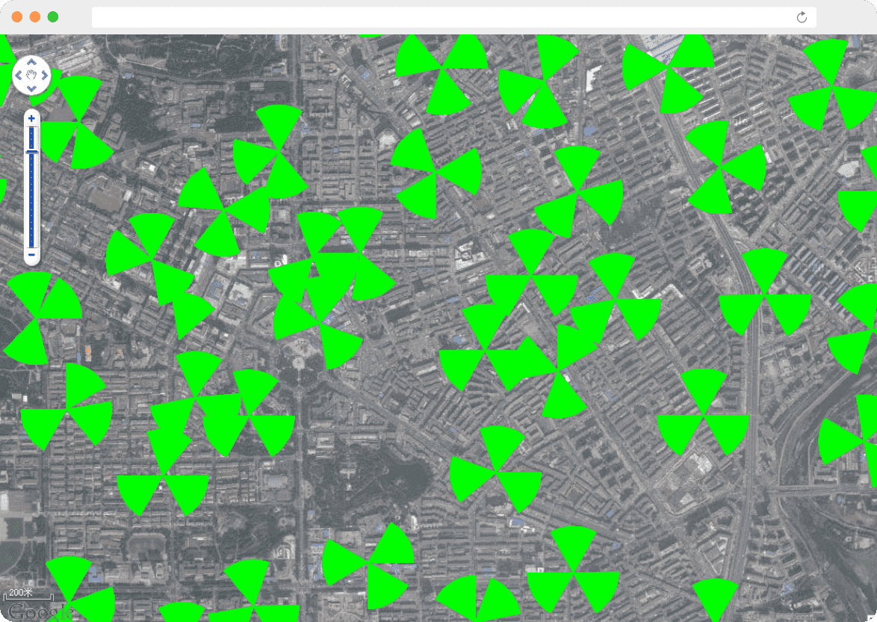877x622 pixels.
Task: Pan the map down with the arrow
Action: [31, 88]
